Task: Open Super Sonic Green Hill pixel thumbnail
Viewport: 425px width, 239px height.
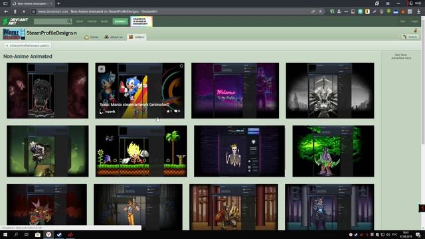Action: click(x=141, y=151)
